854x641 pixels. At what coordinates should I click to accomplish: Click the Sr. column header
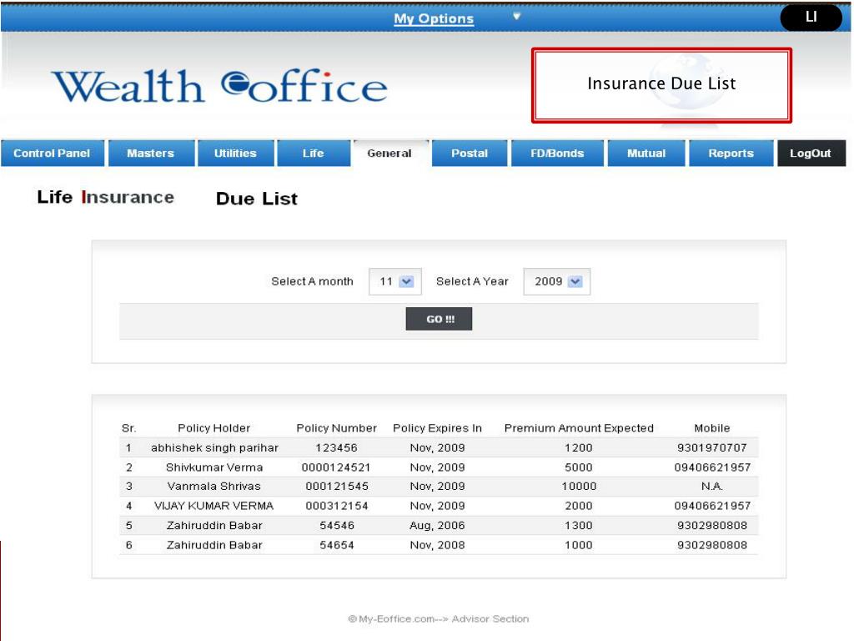pyautogui.click(x=129, y=428)
